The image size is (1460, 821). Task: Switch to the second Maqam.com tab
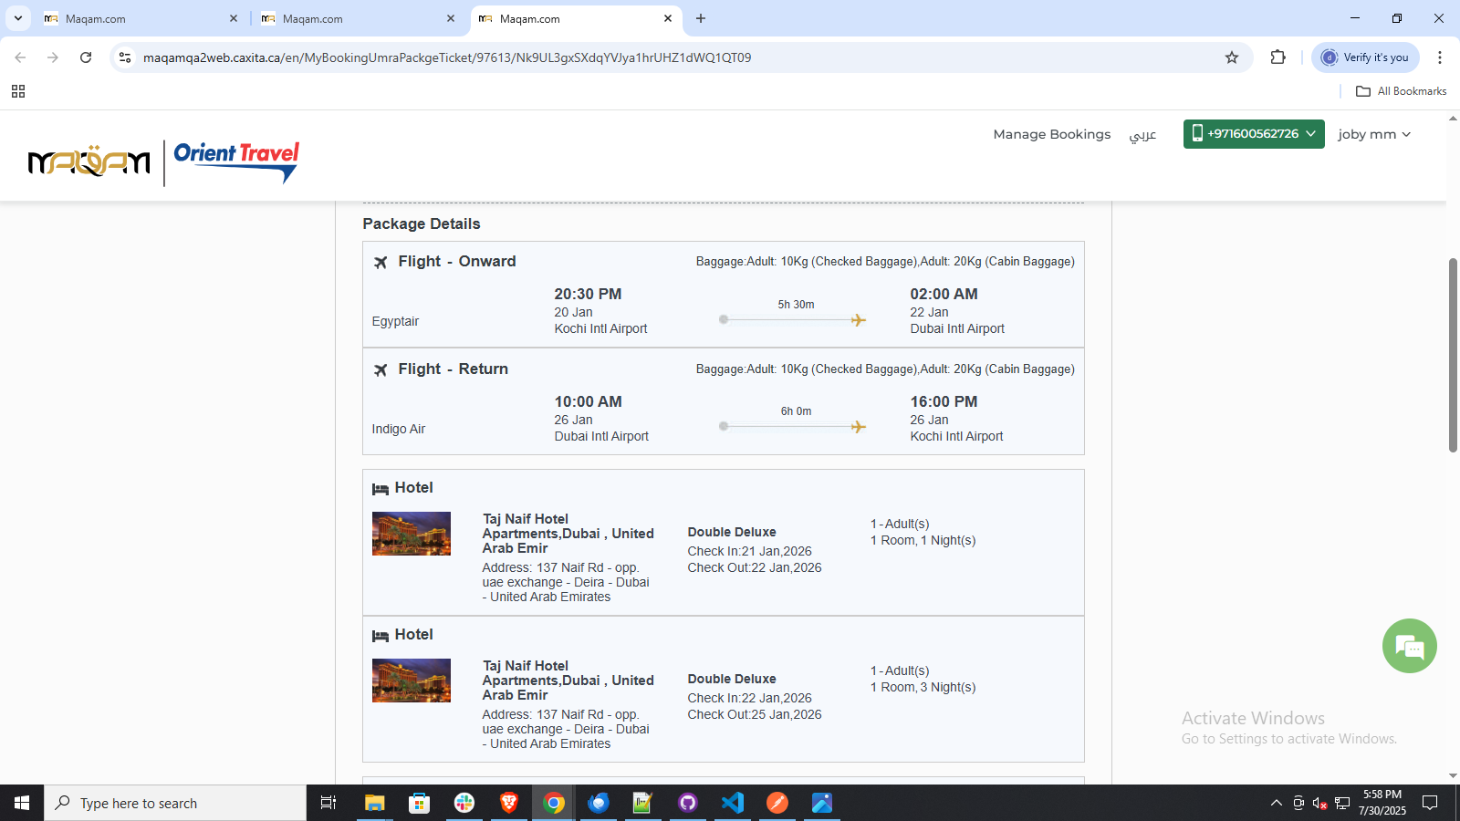(356, 18)
